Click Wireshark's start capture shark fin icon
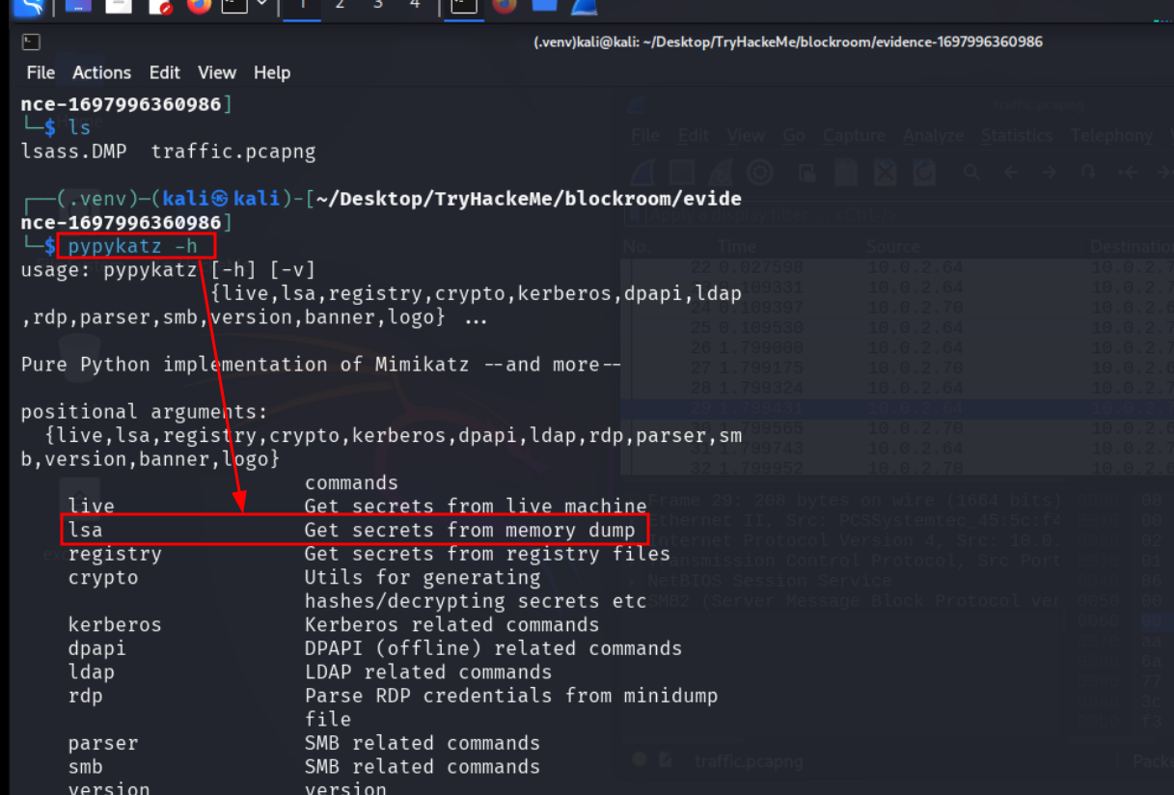1174x795 pixels. (x=643, y=173)
